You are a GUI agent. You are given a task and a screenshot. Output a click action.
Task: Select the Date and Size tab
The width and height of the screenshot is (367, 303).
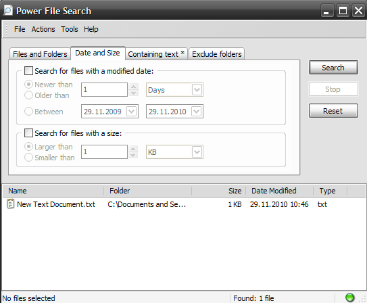[97, 53]
